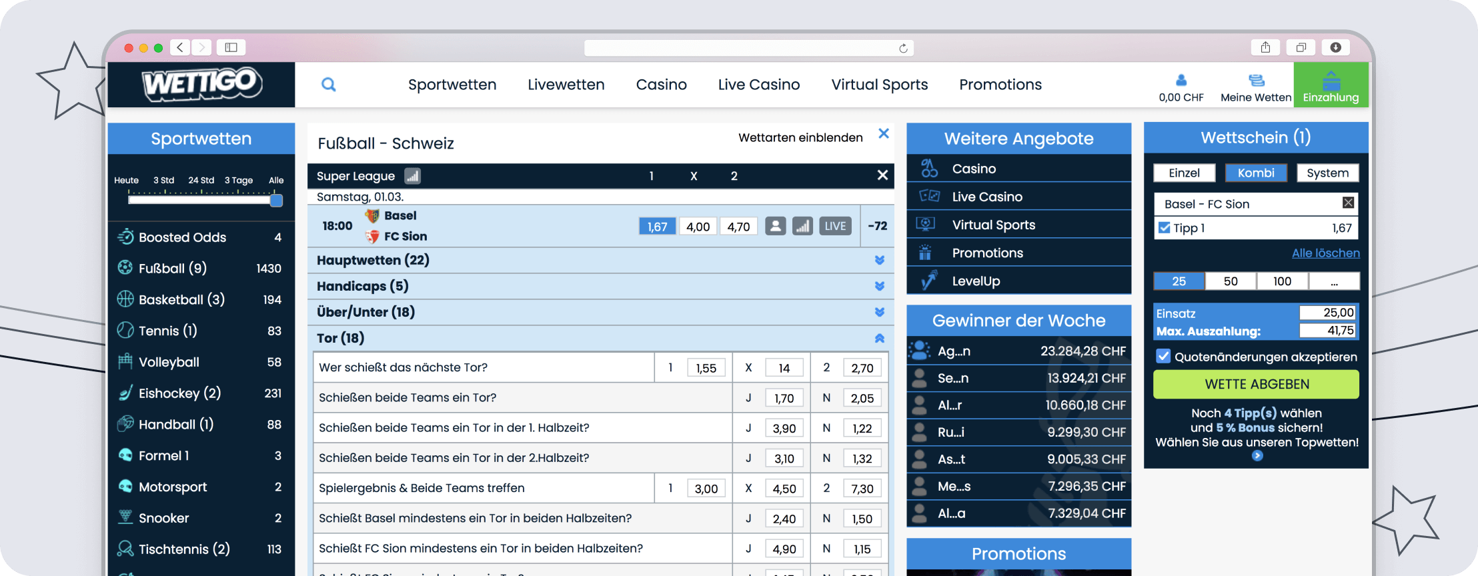This screenshot has height=576, width=1478.
Task: Expand Handicaps (5) section
Action: [x=600, y=286]
